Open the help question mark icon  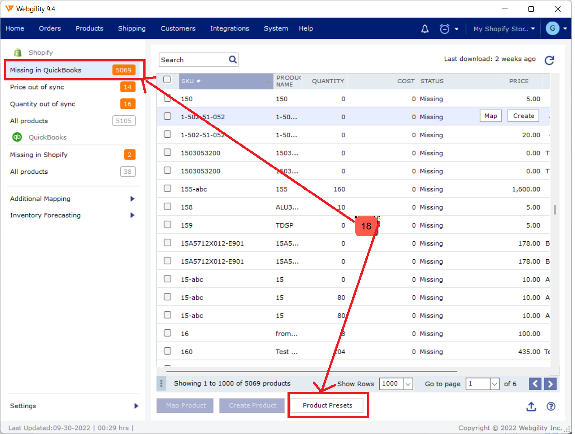coord(551,406)
